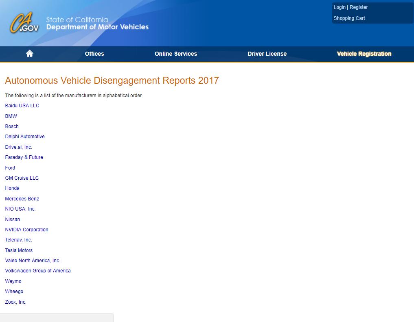414x322 pixels.
Task: Open Zoox, Inc. report
Action: (15, 302)
